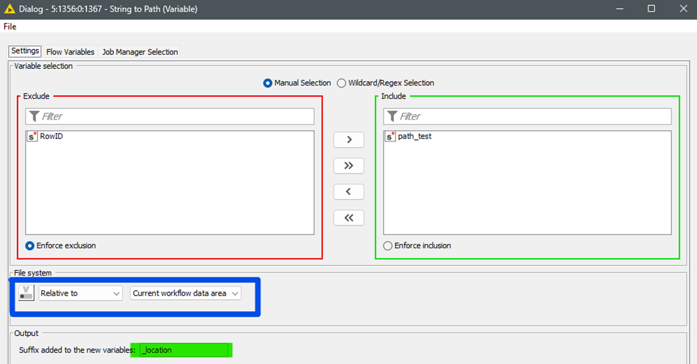Click the string type icon beside path_test
This screenshot has height=364, width=697.
390,136
